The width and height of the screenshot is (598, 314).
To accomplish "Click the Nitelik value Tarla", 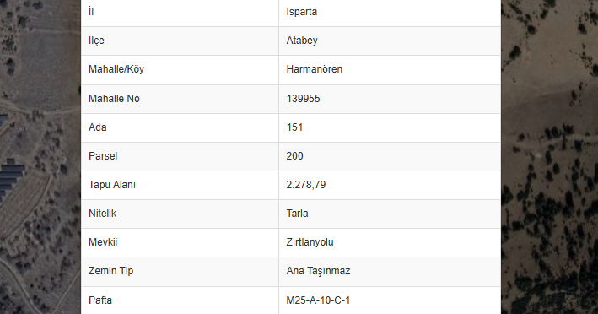I will 297,214.
